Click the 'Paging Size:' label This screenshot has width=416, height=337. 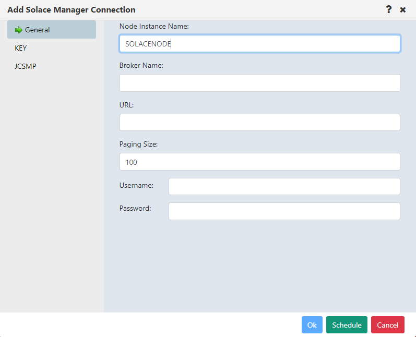[138, 144]
